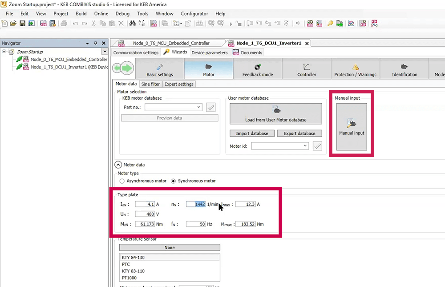Switch to the Communication settings tab

136,53
